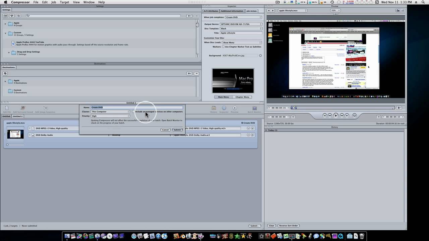Image resolution: width=429 pixels, height=241 pixels.
Task: Open the When job completes dropdown
Action: tap(244, 17)
